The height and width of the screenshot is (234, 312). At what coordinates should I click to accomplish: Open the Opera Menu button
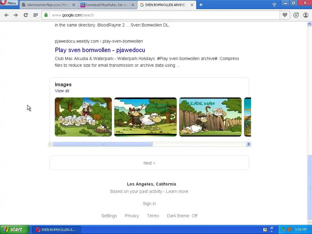point(9,3)
